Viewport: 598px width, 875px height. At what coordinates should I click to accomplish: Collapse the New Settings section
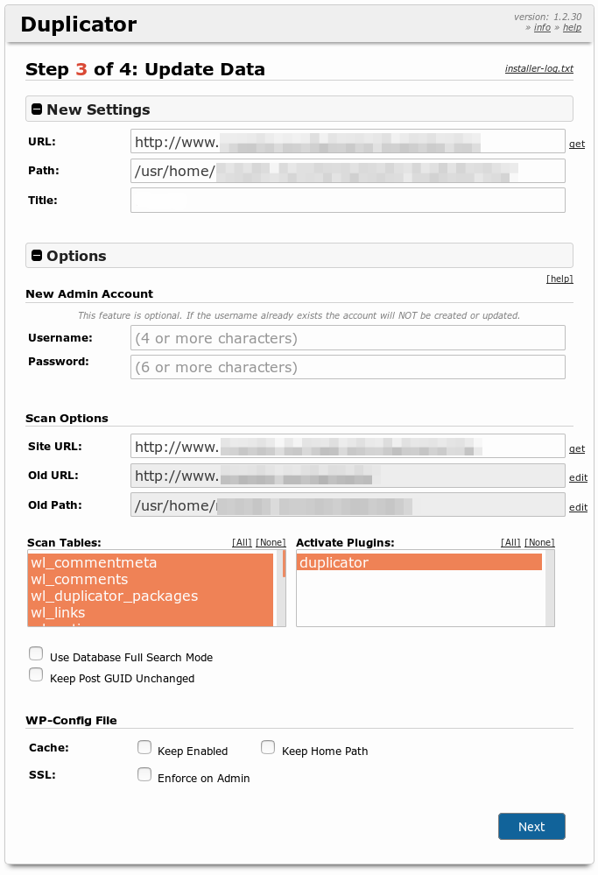[38, 109]
